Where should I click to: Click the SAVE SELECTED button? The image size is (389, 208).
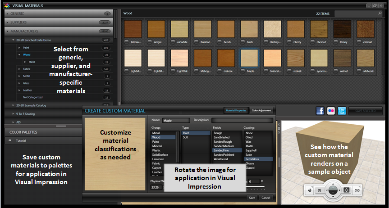[366, 111]
